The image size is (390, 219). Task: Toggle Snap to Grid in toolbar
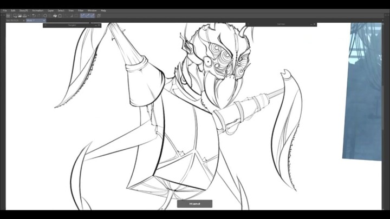[x=93, y=16]
